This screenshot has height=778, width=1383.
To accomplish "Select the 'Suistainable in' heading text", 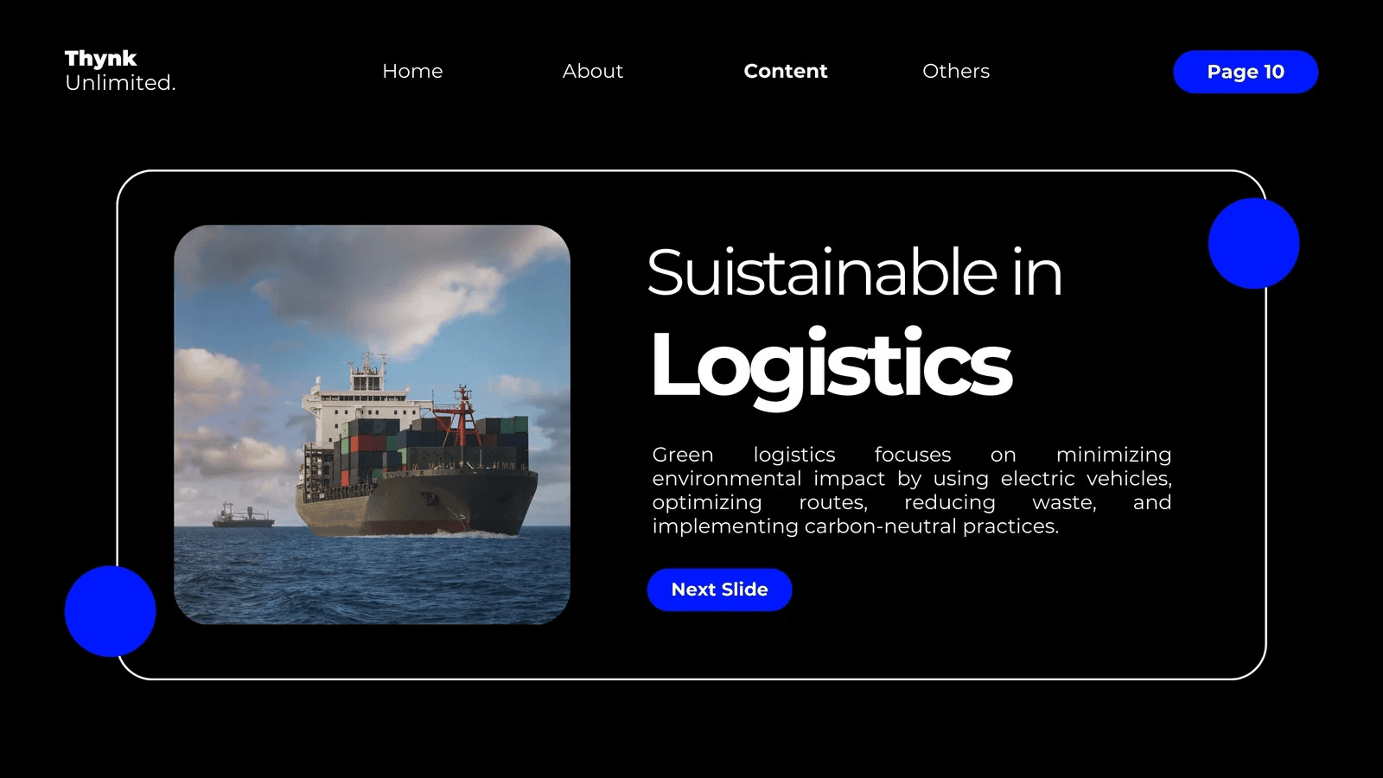I will pos(854,272).
